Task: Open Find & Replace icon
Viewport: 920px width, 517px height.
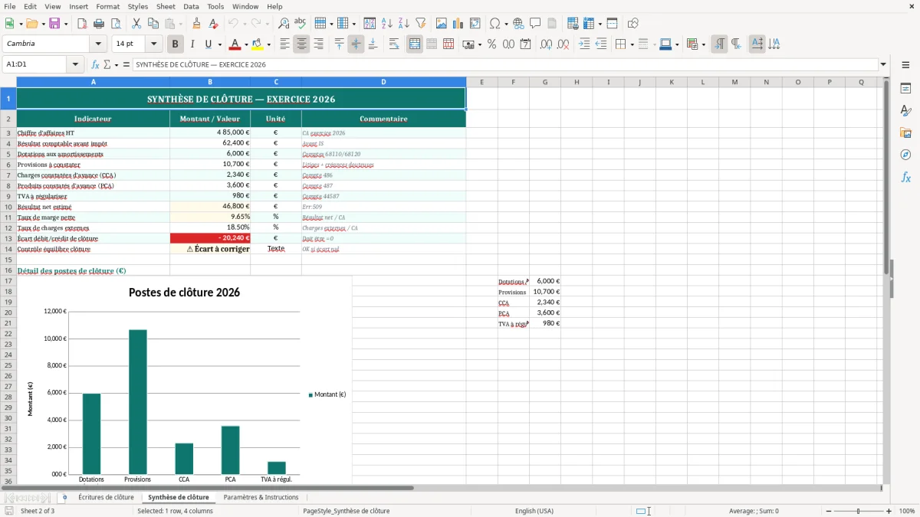Action: (284, 24)
